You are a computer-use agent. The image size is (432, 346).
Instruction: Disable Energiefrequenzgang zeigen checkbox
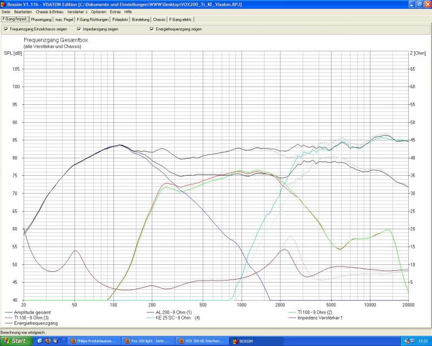coord(152,29)
